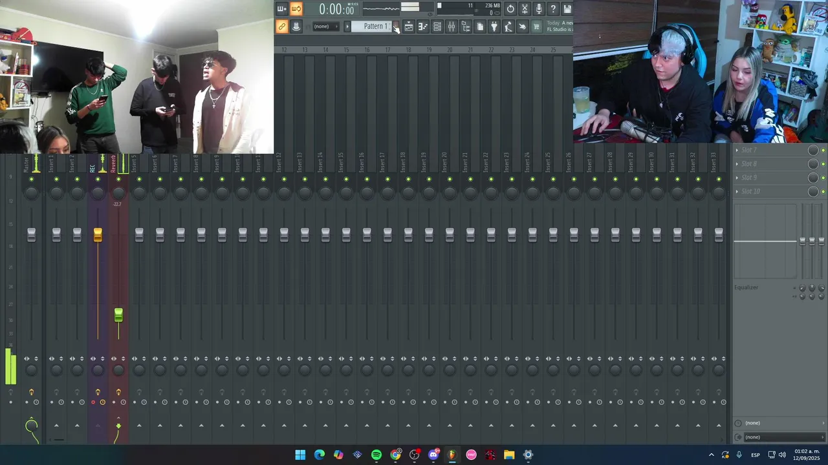Show hidden tray icons chevron

[712, 455]
